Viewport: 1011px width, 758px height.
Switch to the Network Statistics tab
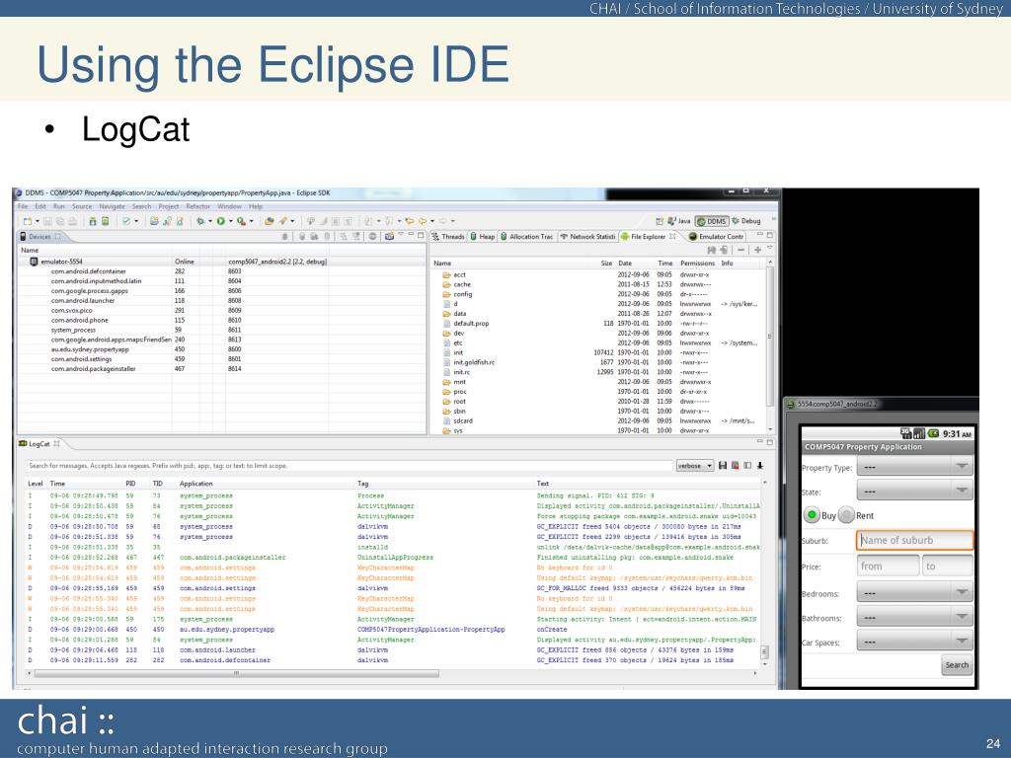[587, 237]
